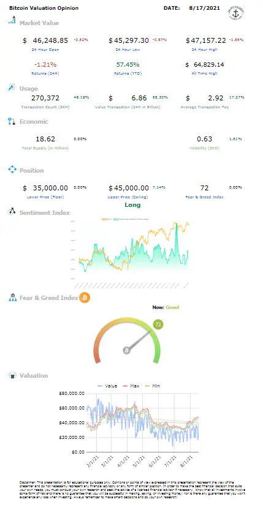This screenshot has height=505, width=263.
Task: Click the Fear & Greed Index building icon
Action: [x=12, y=297]
